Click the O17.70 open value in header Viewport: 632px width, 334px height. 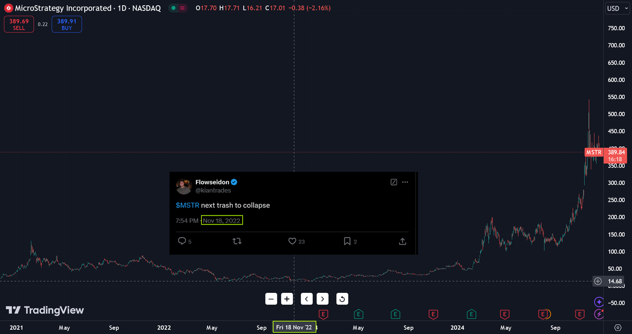205,8
